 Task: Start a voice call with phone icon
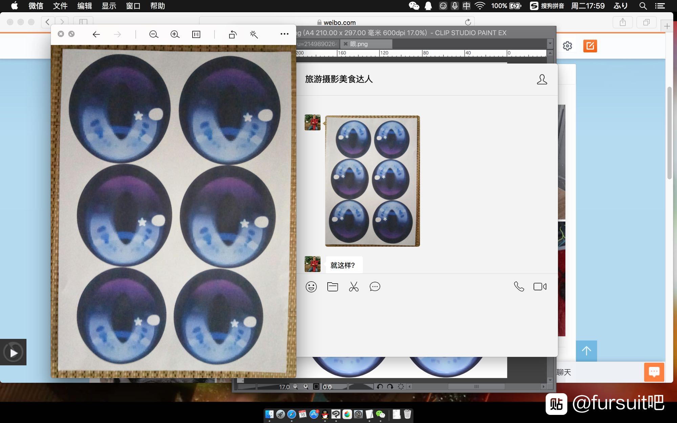pos(519,287)
